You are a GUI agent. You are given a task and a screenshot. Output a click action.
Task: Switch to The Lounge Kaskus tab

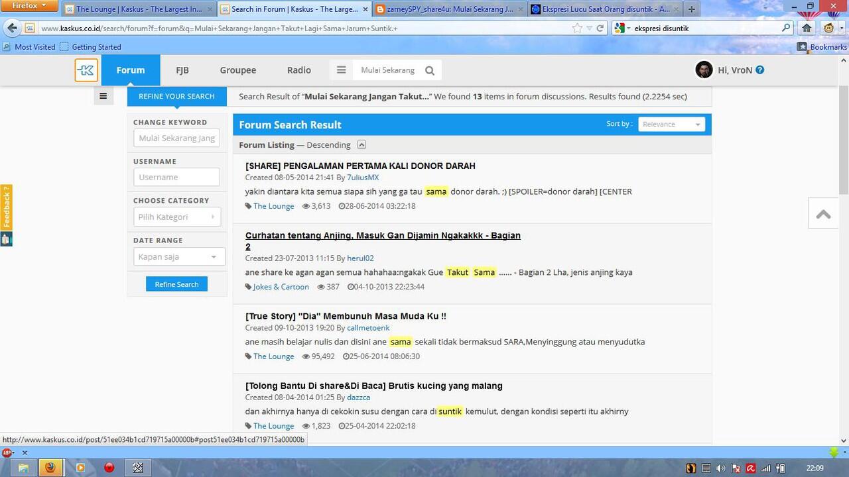pos(139,9)
